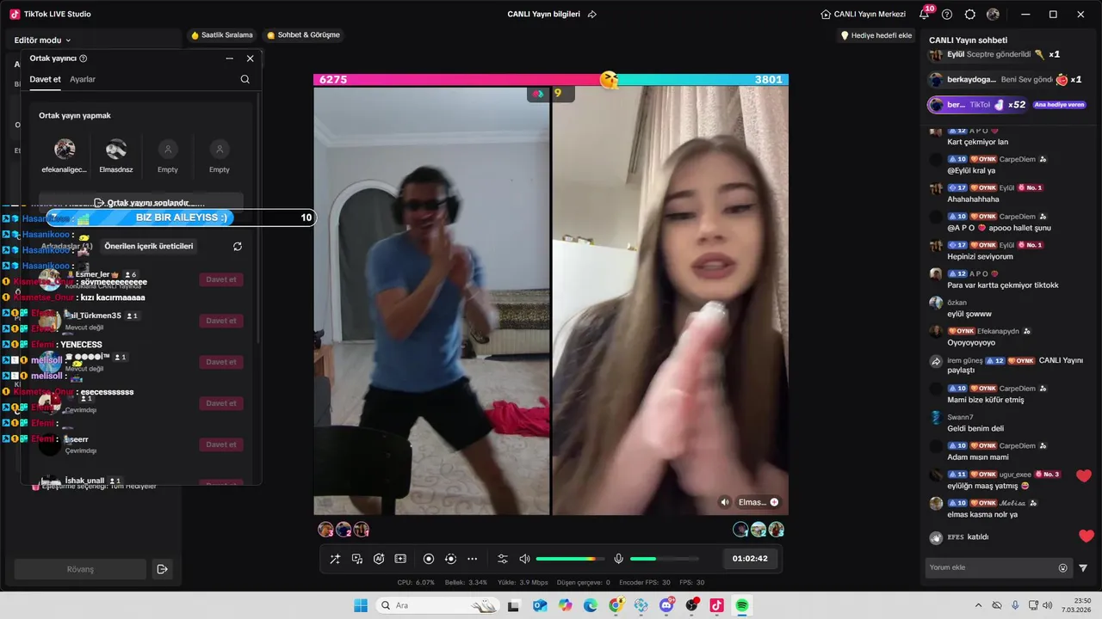Click heart next to ugur_exee comment
1102x619 pixels.
coord(1084,475)
